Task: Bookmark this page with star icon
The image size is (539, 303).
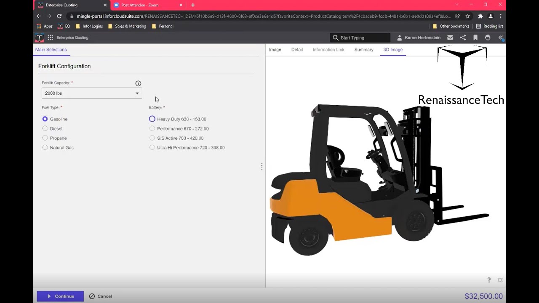Action: pos(467,16)
